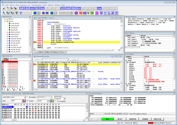The height and width of the screenshot is (125, 177).
Task: Toggle the CALL stack window button
Action: pos(63,8)
